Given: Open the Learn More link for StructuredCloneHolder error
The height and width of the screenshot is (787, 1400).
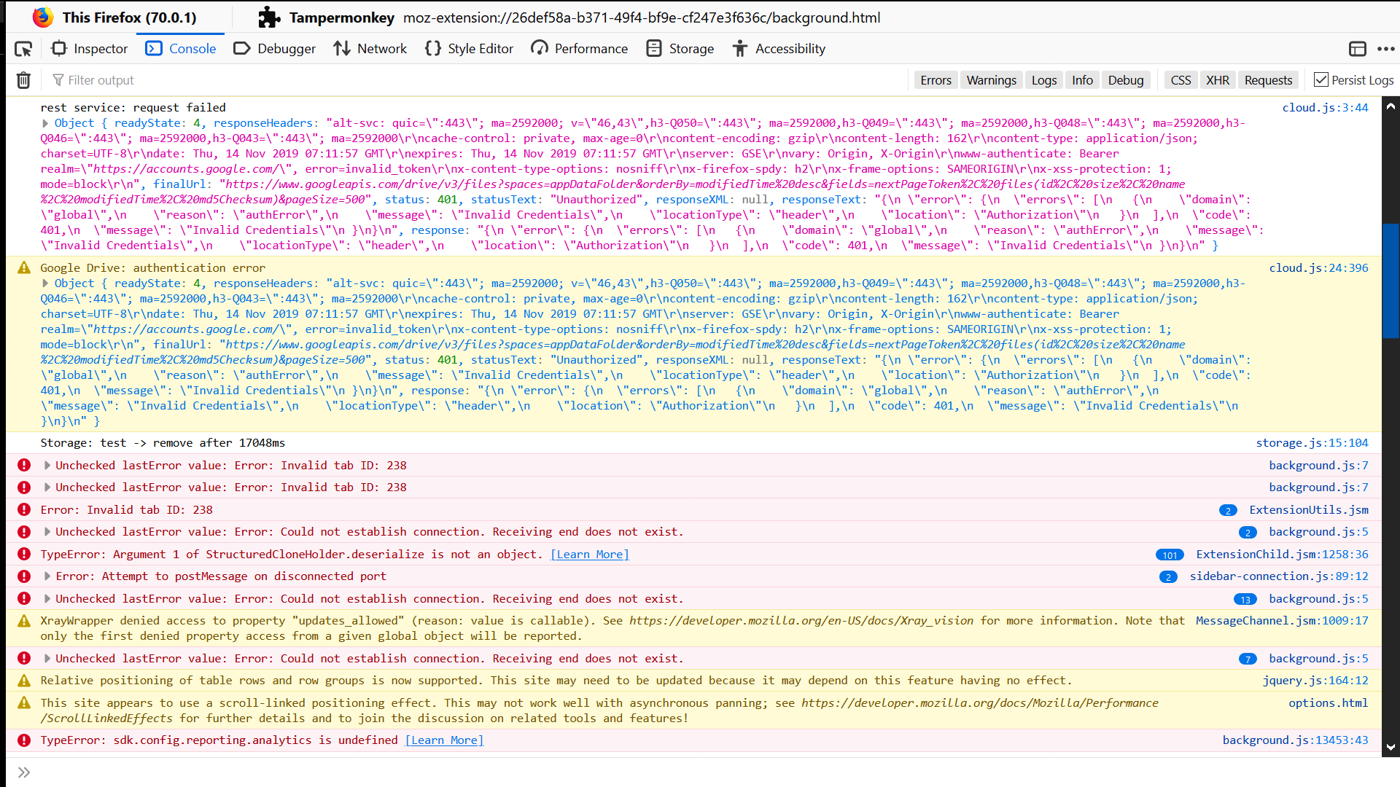Looking at the screenshot, I should click(589, 554).
